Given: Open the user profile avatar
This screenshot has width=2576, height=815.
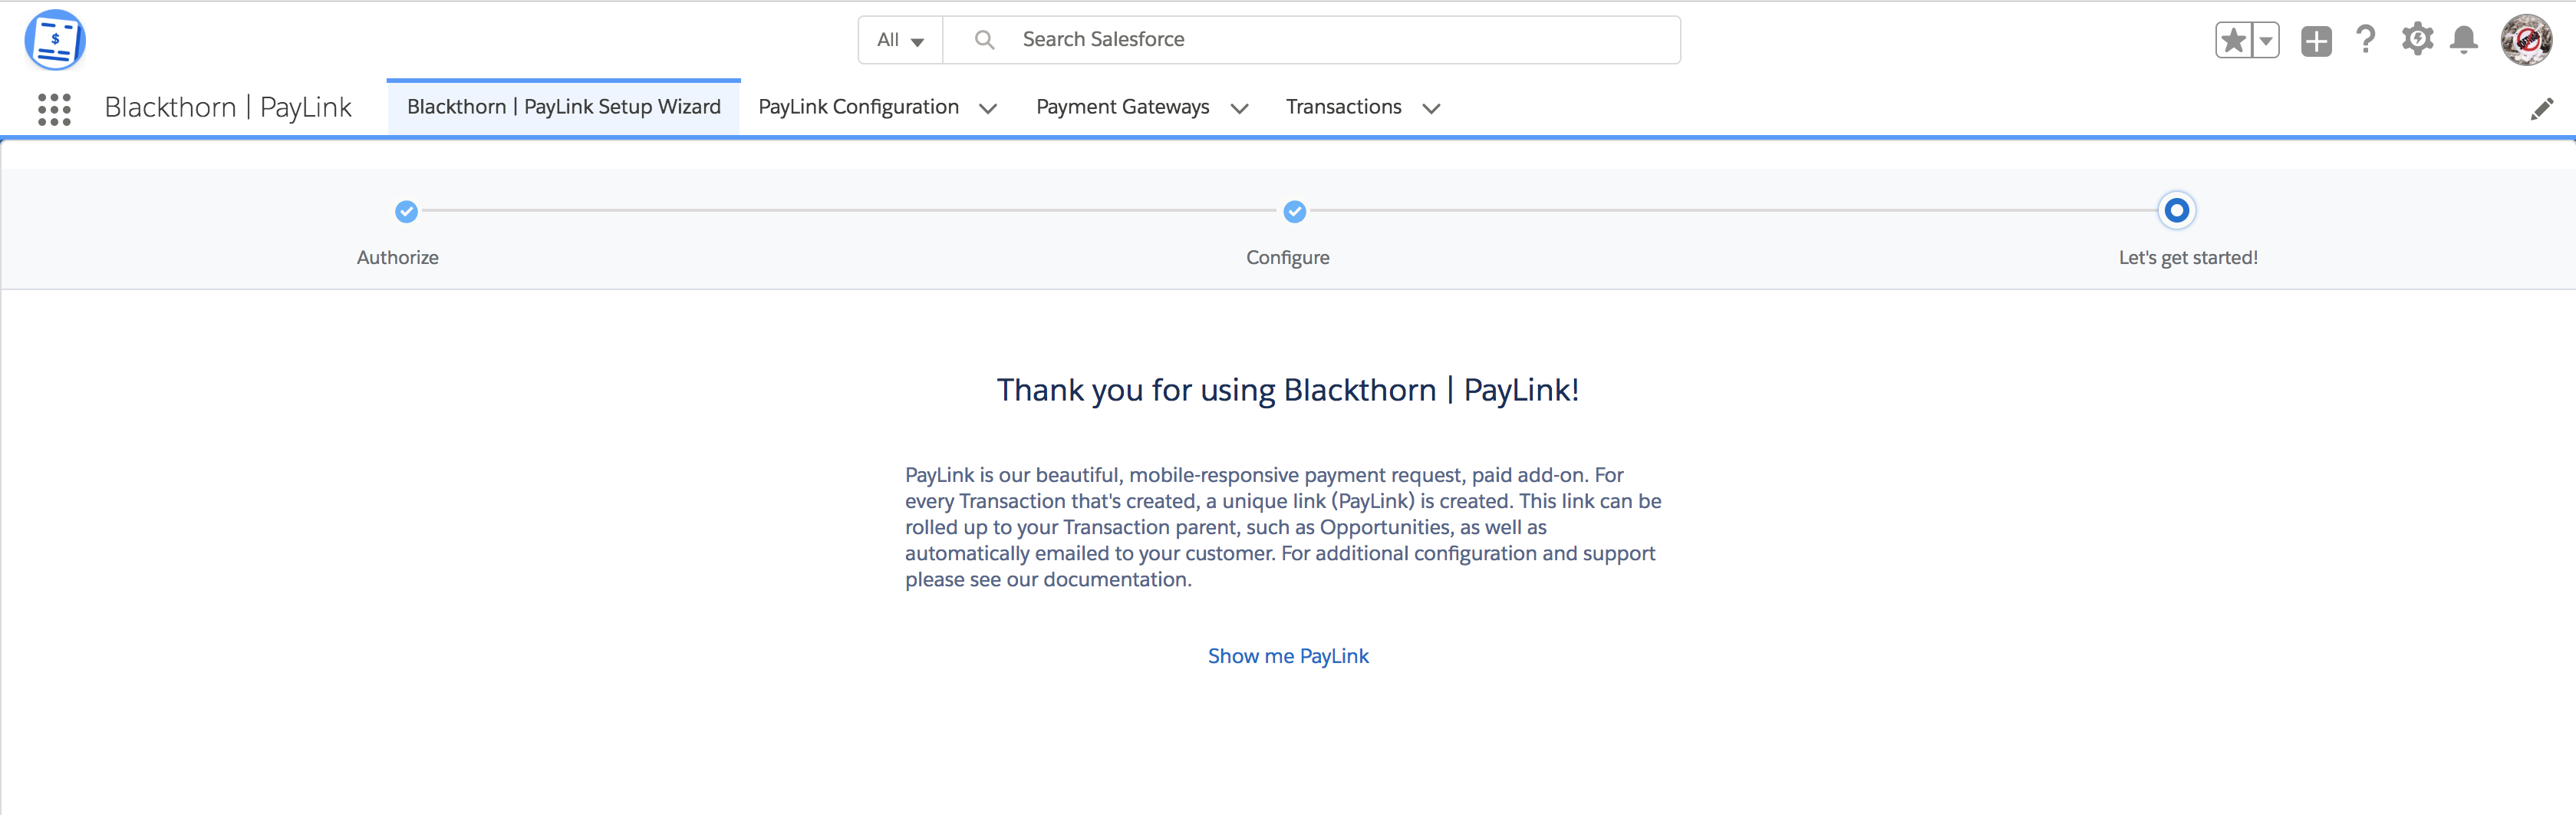Looking at the screenshot, I should [2526, 40].
